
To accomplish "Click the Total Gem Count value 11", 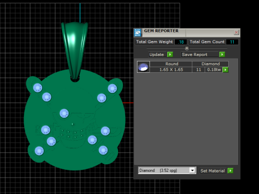I will (x=232, y=42).
